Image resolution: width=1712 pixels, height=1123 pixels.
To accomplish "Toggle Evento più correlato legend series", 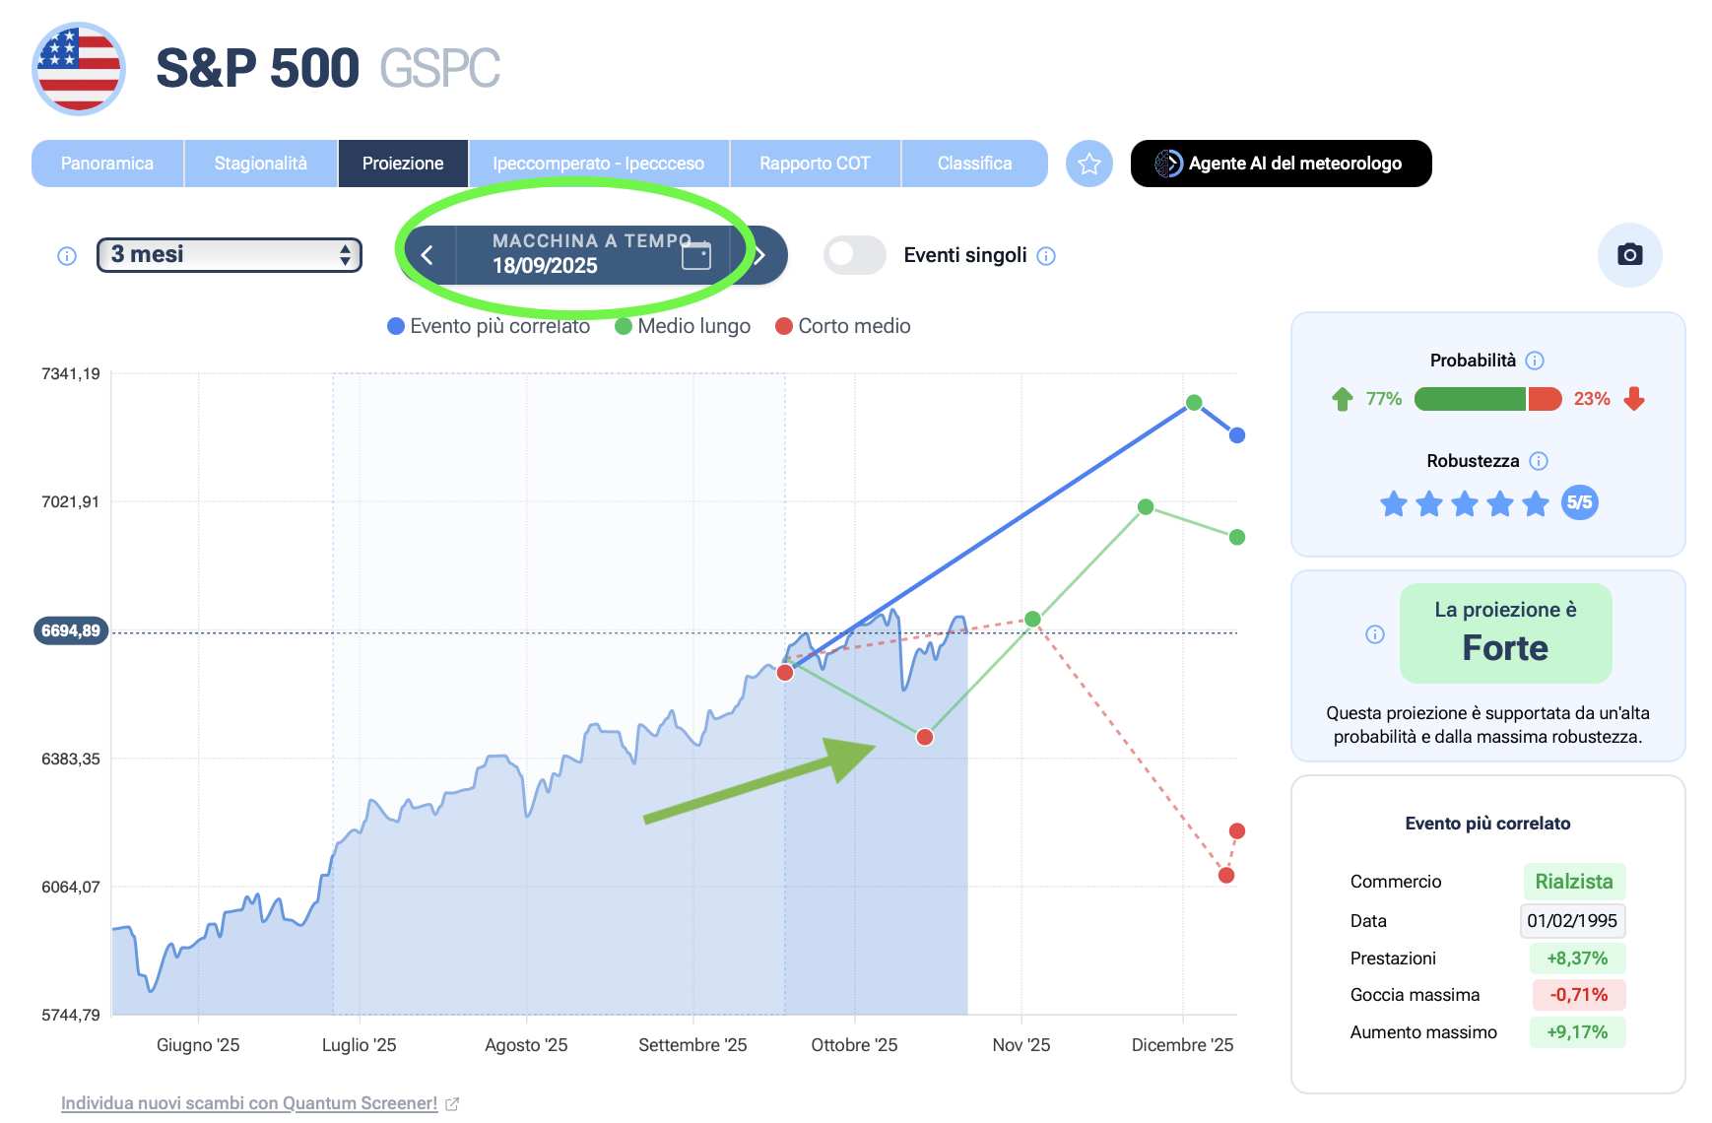I will [x=489, y=326].
